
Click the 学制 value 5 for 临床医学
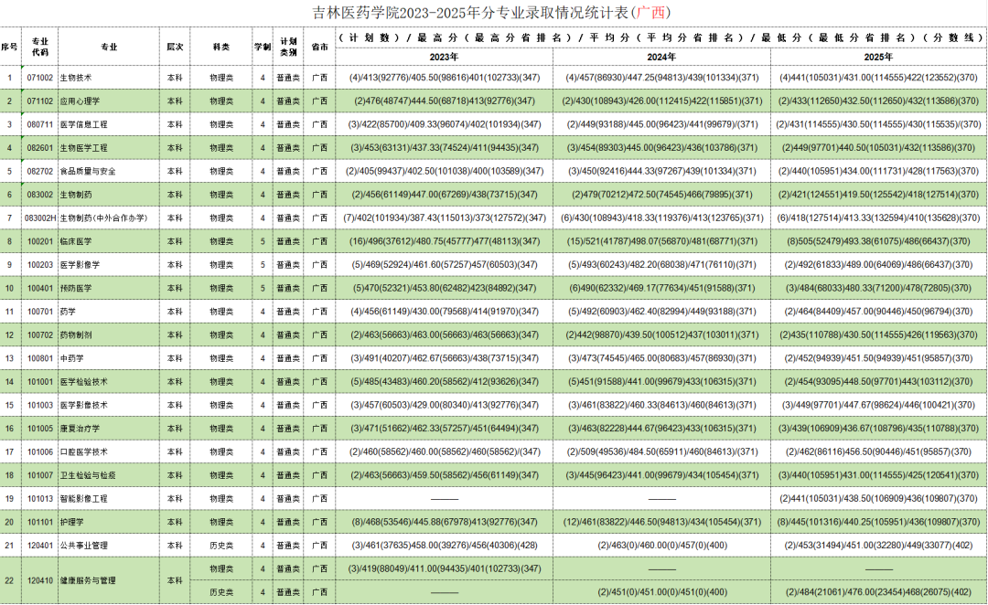pos(263,241)
